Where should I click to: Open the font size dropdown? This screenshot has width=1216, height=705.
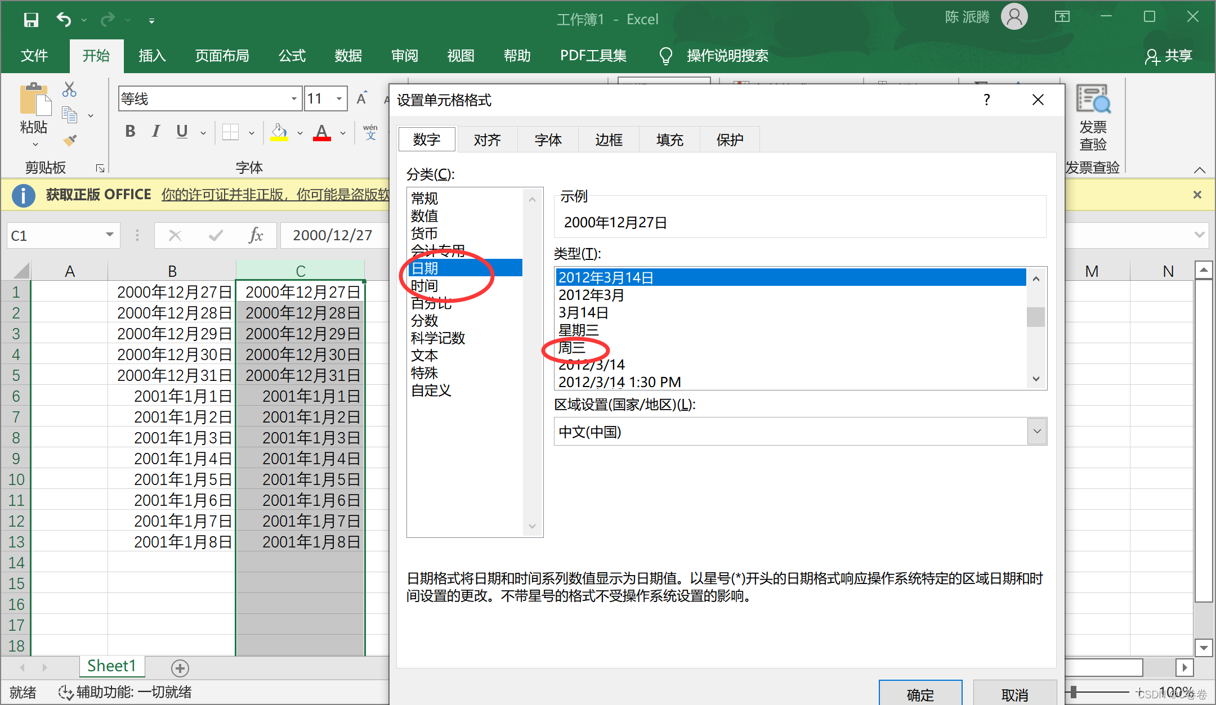coord(339,99)
